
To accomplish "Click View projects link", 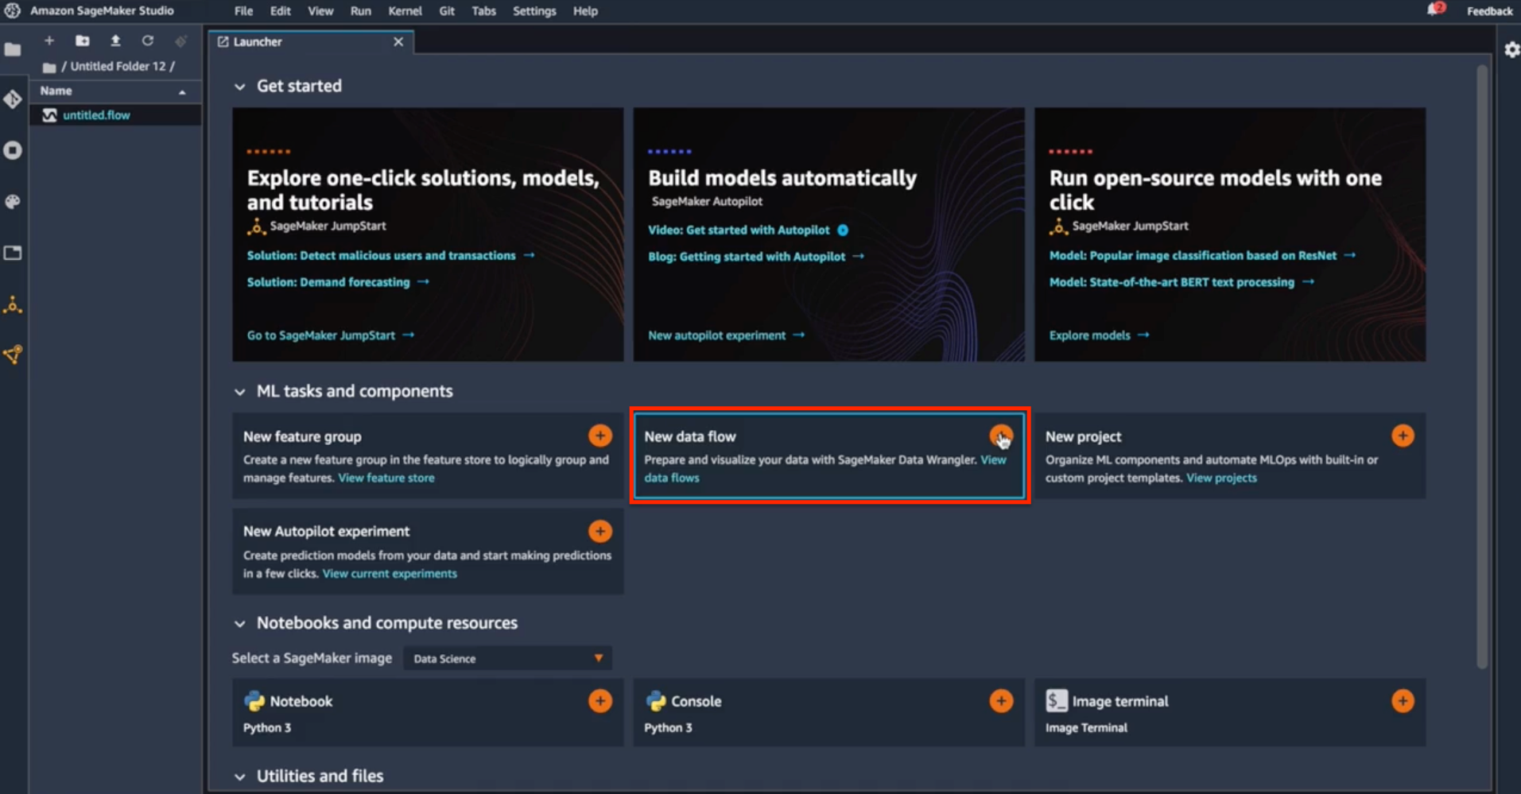I will (x=1221, y=478).
